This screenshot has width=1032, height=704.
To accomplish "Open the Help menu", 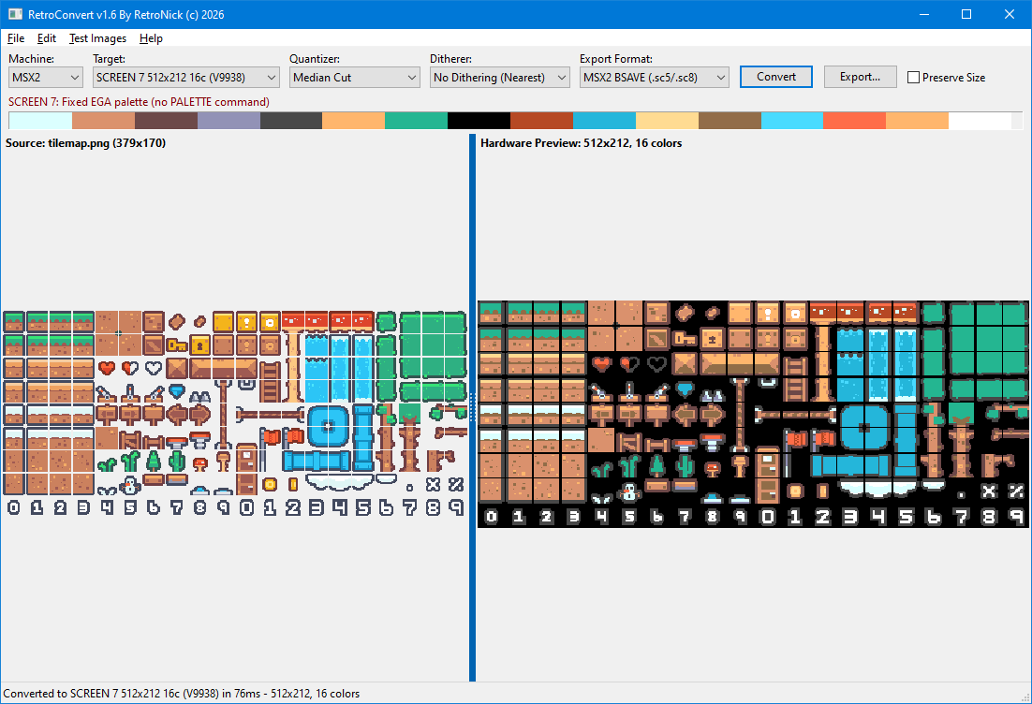I will coord(151,38).
